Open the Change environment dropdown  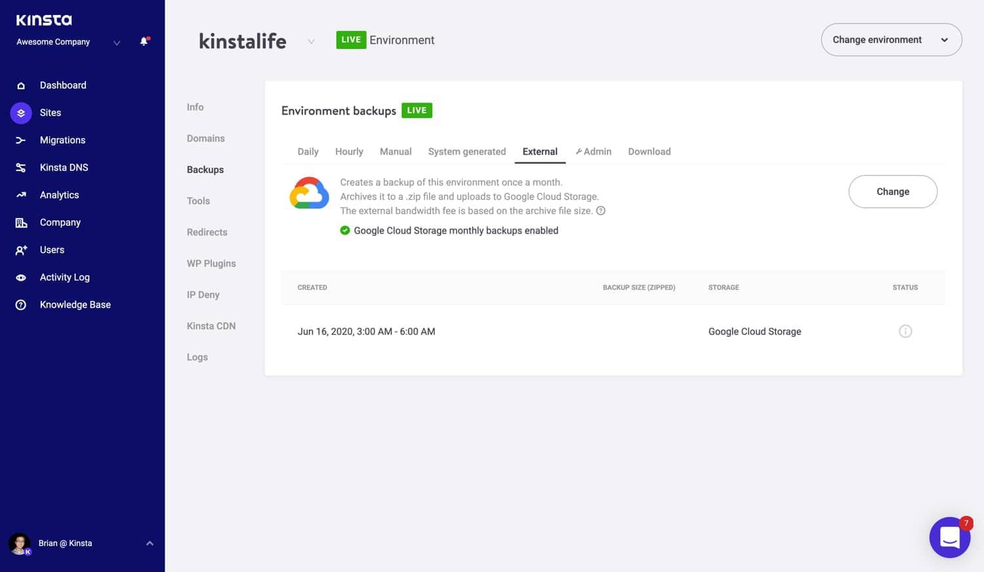click(891, 40)
